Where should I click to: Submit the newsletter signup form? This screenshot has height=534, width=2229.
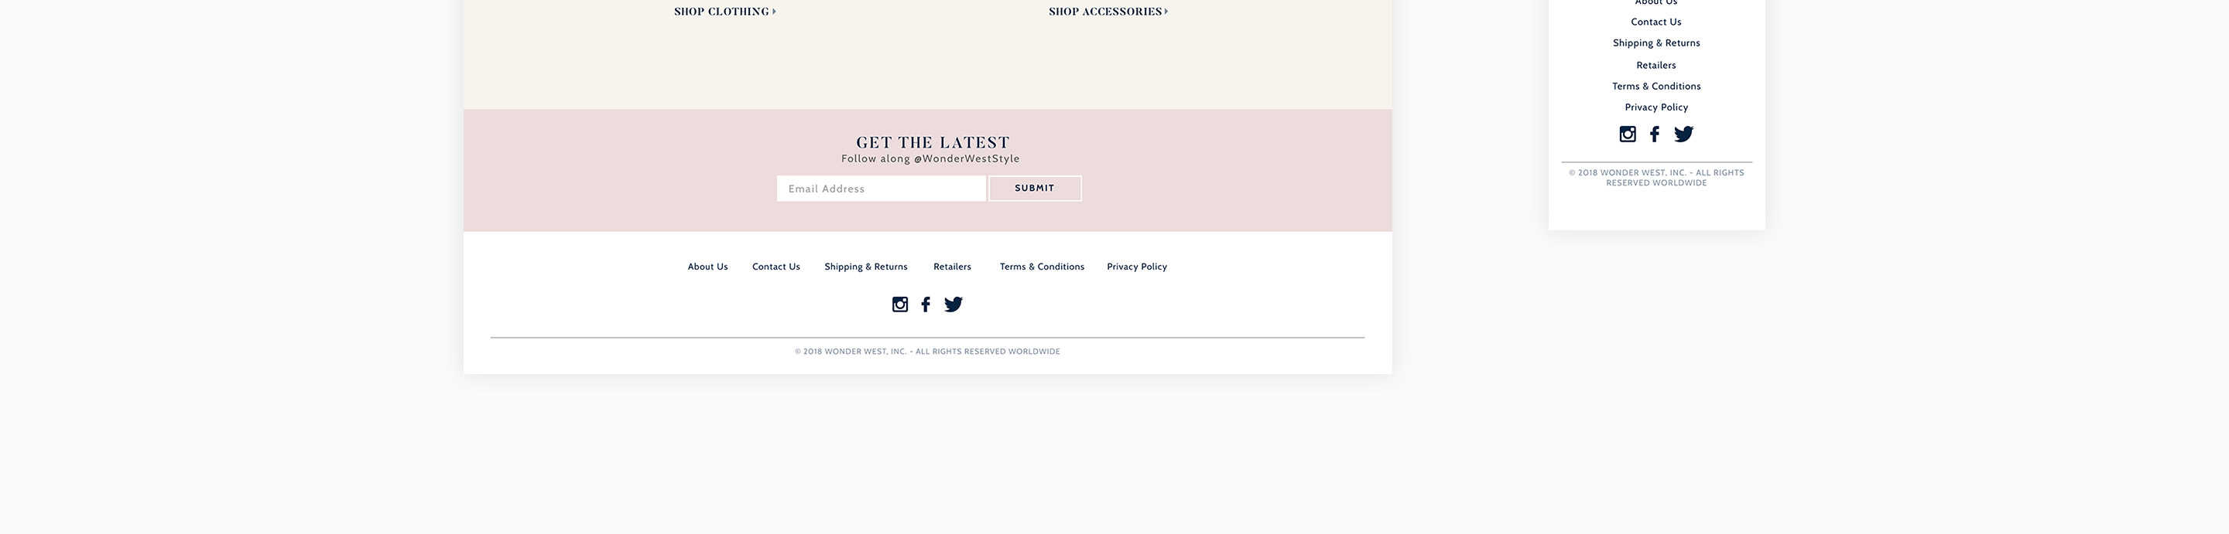(1035, 189)
